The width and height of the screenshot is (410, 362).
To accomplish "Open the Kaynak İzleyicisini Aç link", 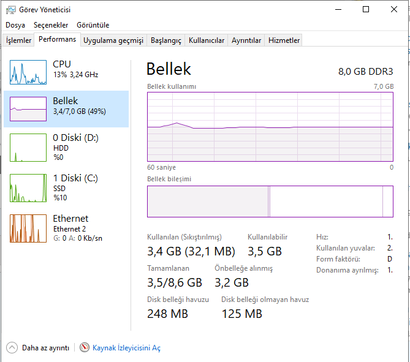I will coord(126,348).
